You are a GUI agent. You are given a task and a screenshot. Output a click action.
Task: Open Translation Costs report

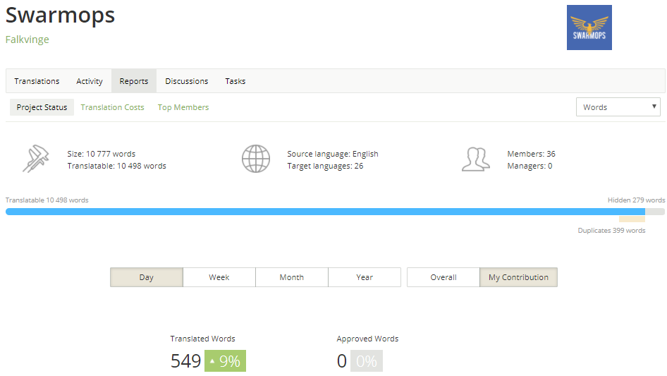click(112, 107)
